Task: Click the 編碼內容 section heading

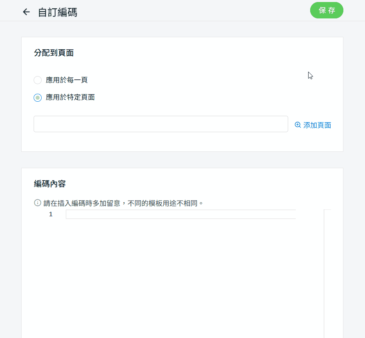Action: point(50,184)
